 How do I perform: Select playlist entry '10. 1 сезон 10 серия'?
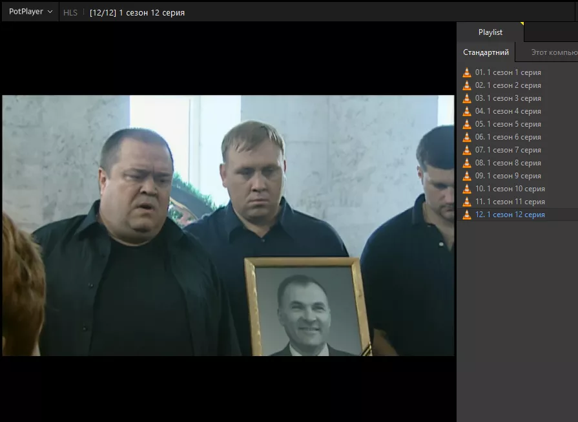click(517, 189)
